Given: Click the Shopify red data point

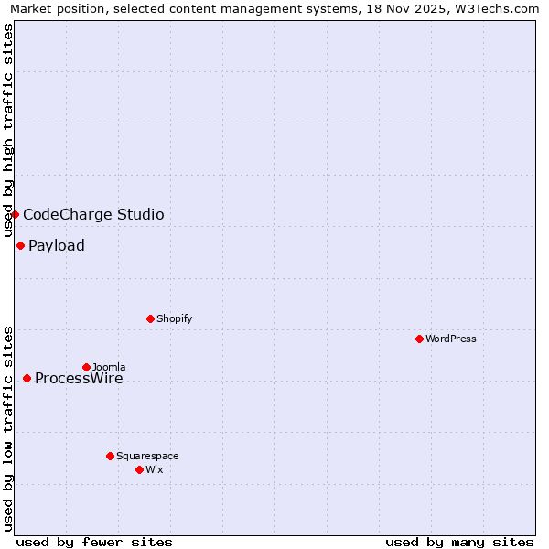Looking at the screenshot, I should [151, 318].
